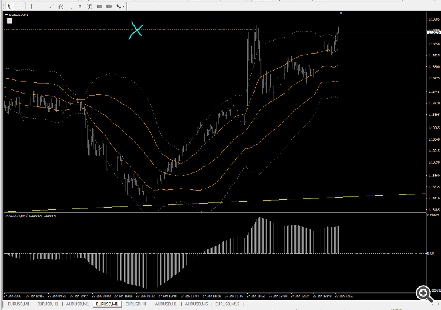Select the Equidistant Channel tool

click(x=61, y=6)
